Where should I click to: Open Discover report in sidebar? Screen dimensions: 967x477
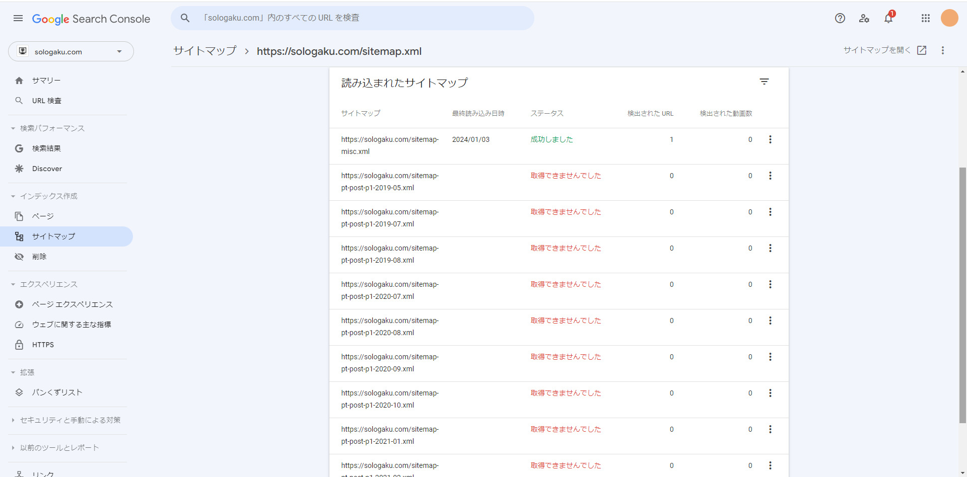(47, 169)
